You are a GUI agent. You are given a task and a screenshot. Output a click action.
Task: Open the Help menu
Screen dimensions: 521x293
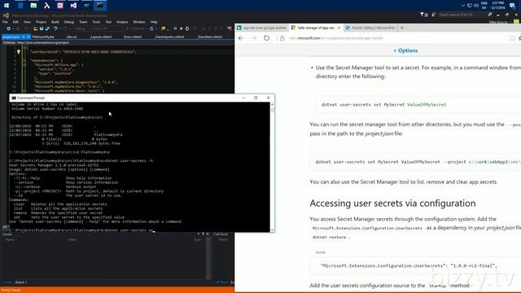pos(154,22)
